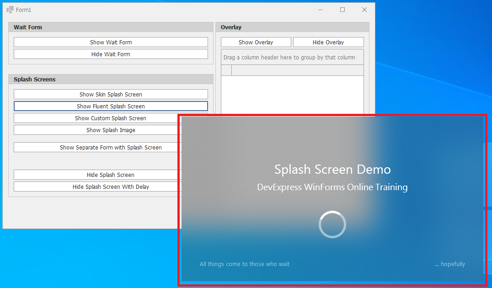Click Hide Splash Screen With Delay
This screenshot has height=288, width=492.
97,187
